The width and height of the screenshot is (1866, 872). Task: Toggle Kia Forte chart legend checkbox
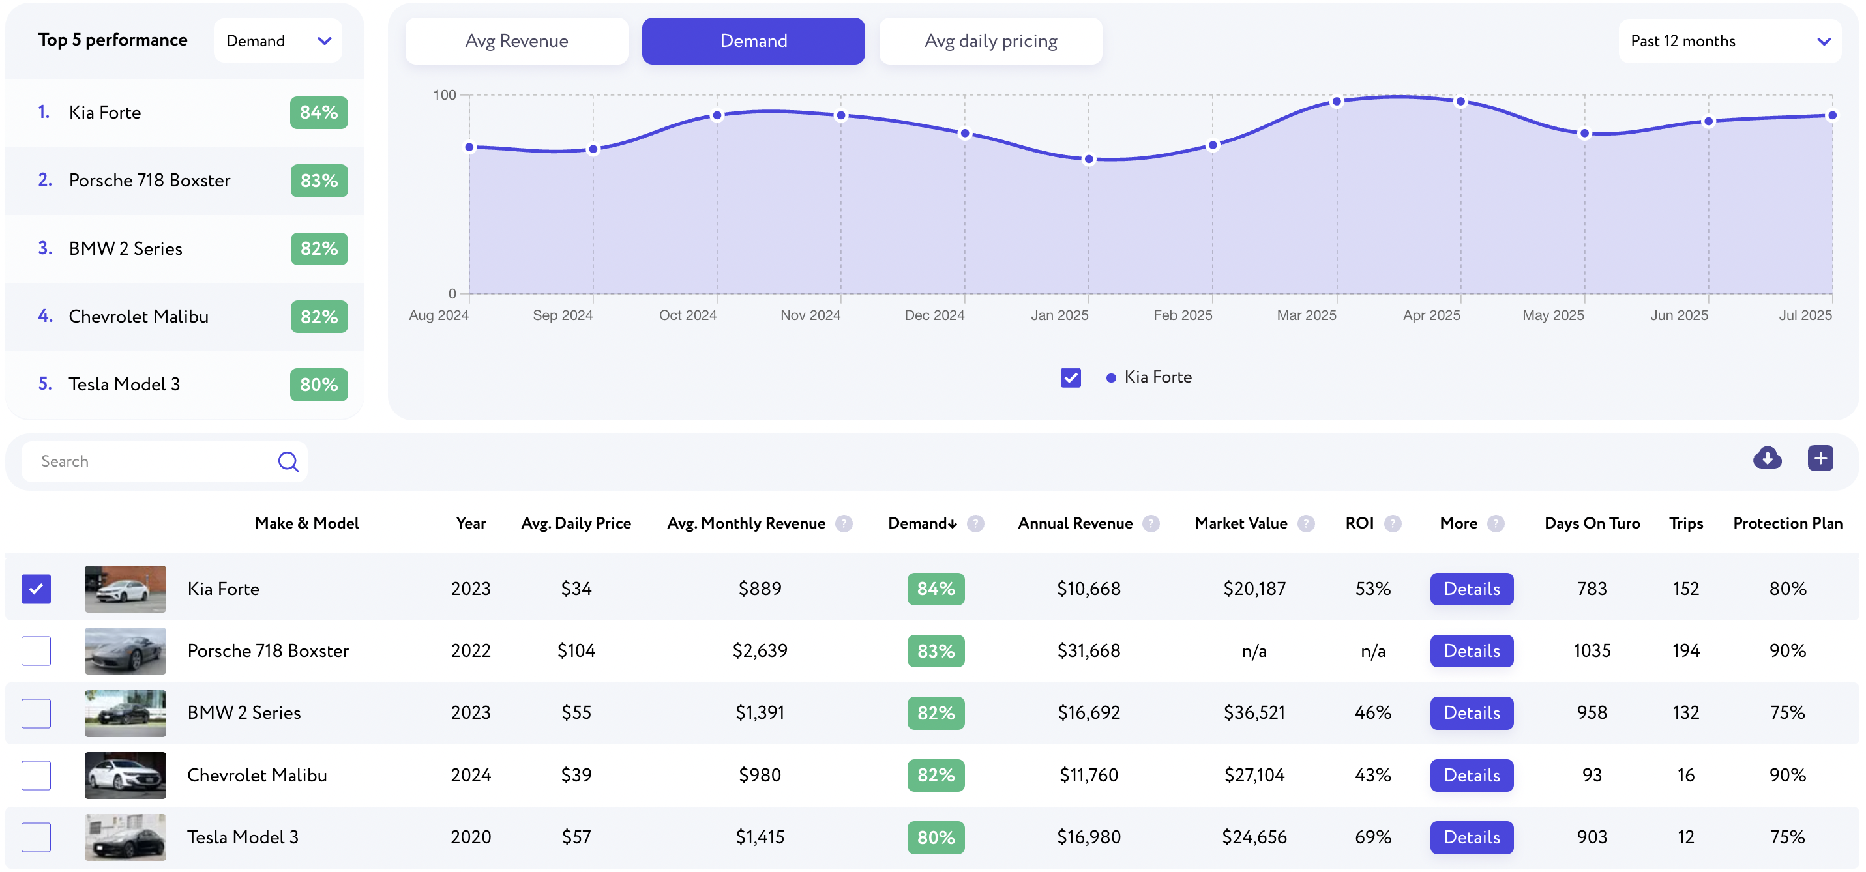click(x=1071, y=377)
